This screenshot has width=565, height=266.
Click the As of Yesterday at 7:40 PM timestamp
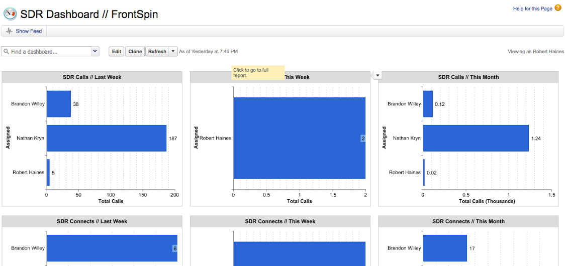tap(209, 52)
